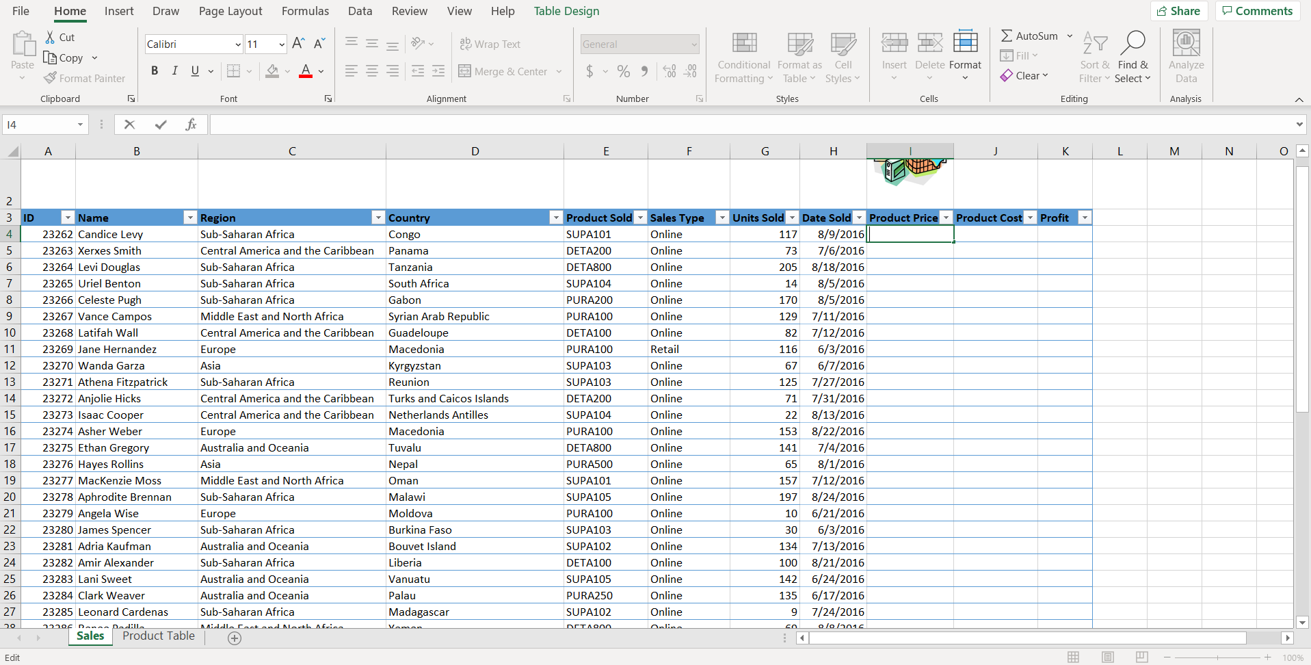Click the Share button
This screenshot has height=665, width=1311.
[1179, 11]
